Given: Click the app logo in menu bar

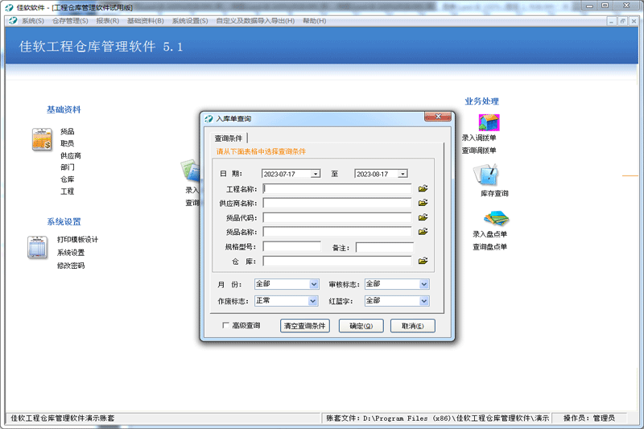Looking at the screenshot, I should tap(13, 21).
